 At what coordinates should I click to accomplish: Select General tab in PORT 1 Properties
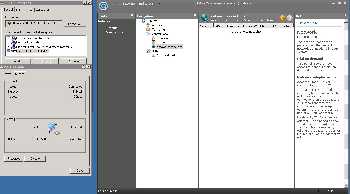click(8, 10)
